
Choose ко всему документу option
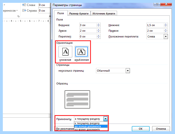[91, 129]
